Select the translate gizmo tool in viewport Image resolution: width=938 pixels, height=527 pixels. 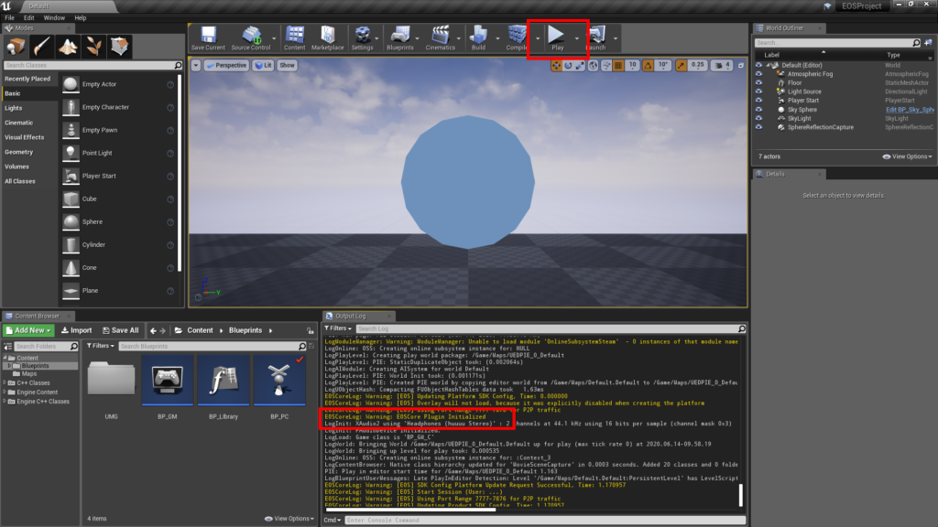coord(556,65)
